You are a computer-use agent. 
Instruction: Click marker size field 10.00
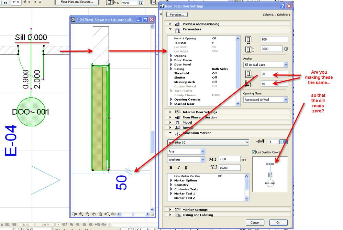click(229, 168)
